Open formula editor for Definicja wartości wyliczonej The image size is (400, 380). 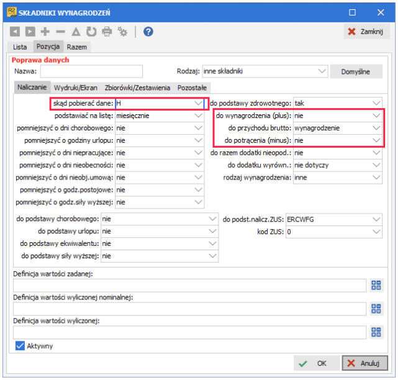376,332
